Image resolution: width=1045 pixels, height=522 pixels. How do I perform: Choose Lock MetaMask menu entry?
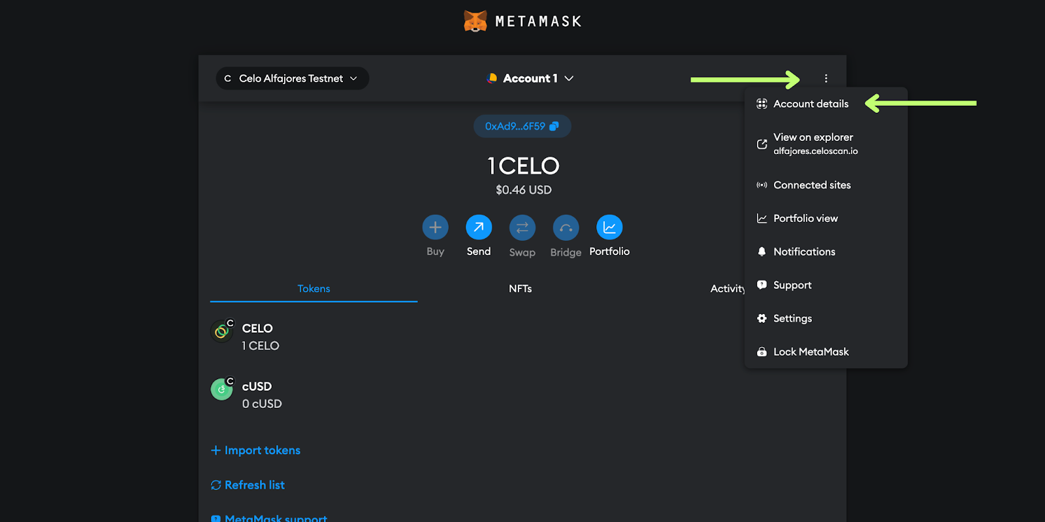click(826, 352)
